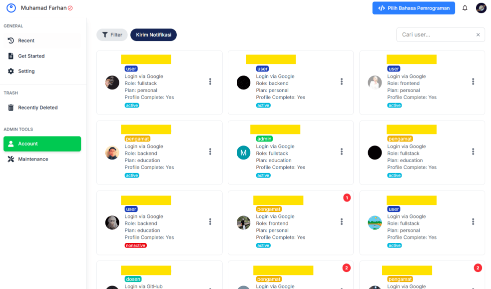The height and width of the screenshot is (289, 491).
Task: Open Maintenance admin tool
Action: click(x=33, y=159)
